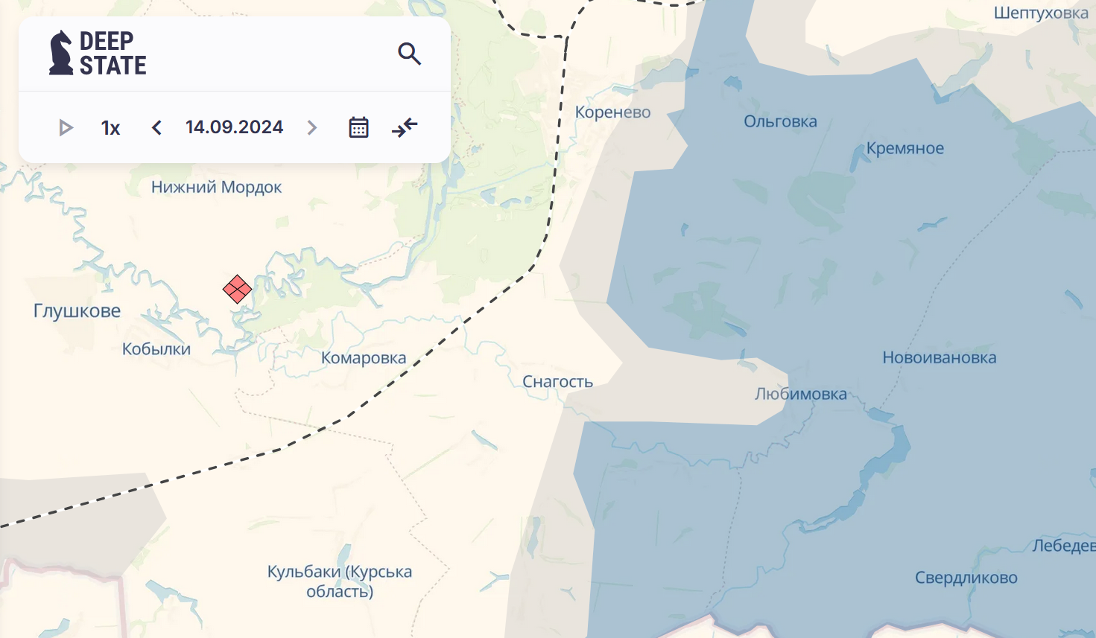
Task: Click the Нижний Мордок label
Action: pyautogui.click(x=216, y=187)
